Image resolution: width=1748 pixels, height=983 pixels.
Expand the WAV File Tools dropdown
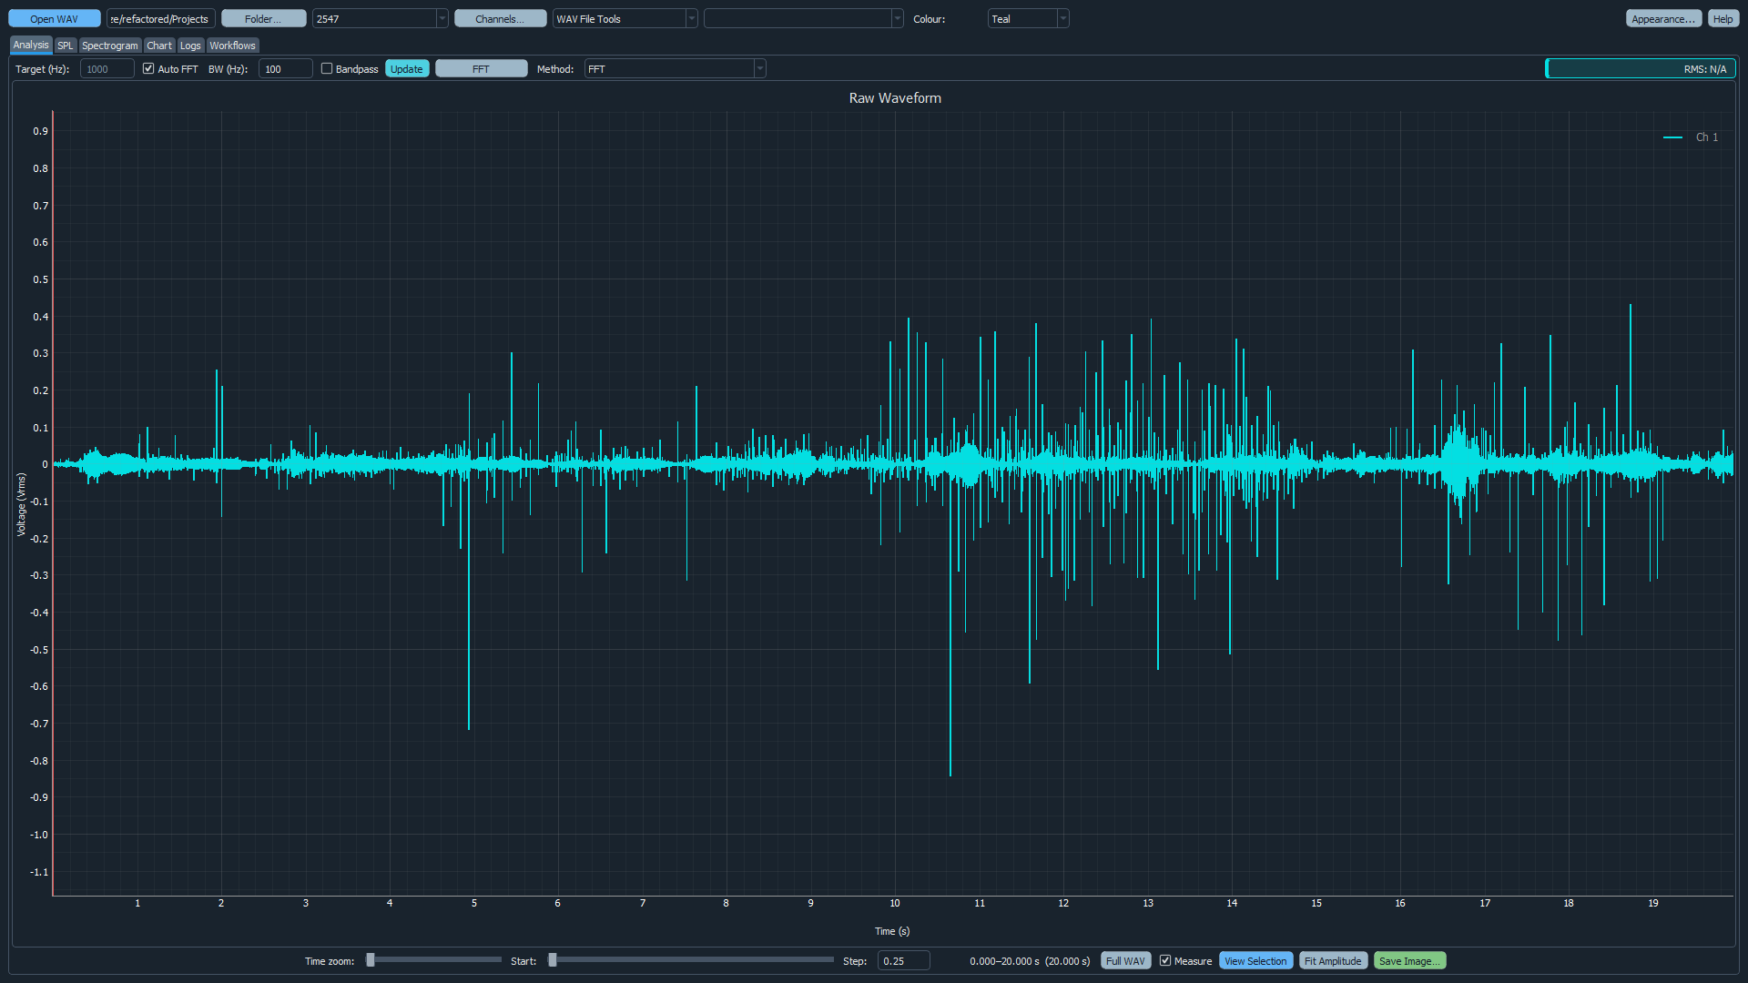click(x=625, y=19)
